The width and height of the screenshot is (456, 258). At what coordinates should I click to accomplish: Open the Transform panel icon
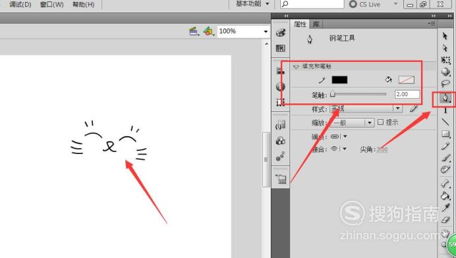(280, 102)
